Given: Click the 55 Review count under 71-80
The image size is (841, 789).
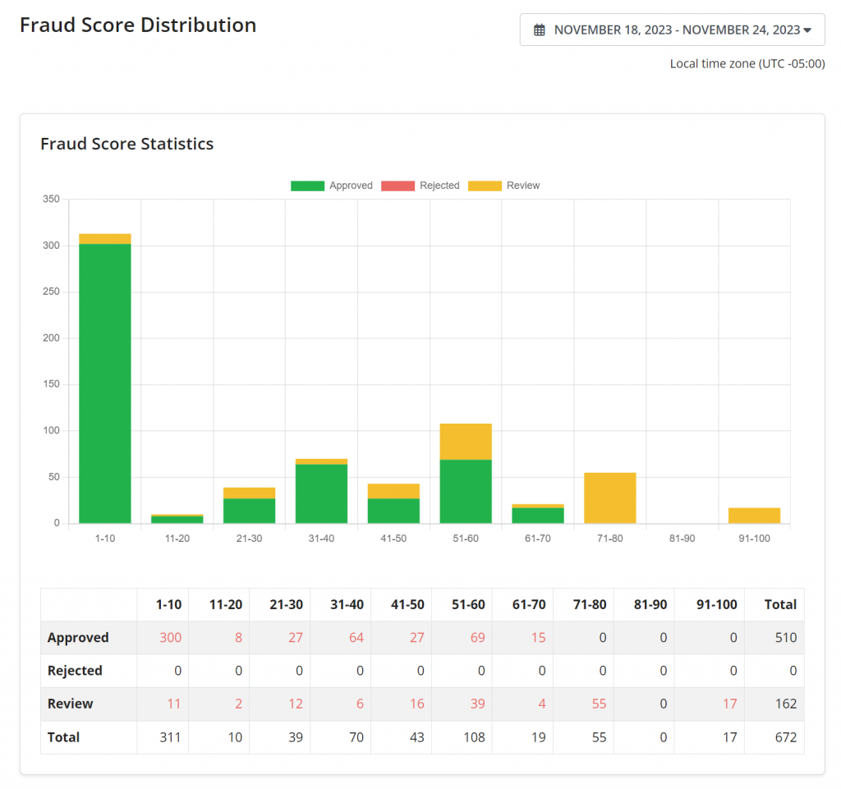Looking at the screenshot, I should (x=597, y=704).
